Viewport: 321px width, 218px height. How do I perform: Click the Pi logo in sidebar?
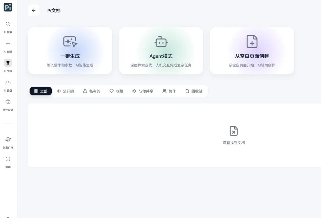point(8,7)
